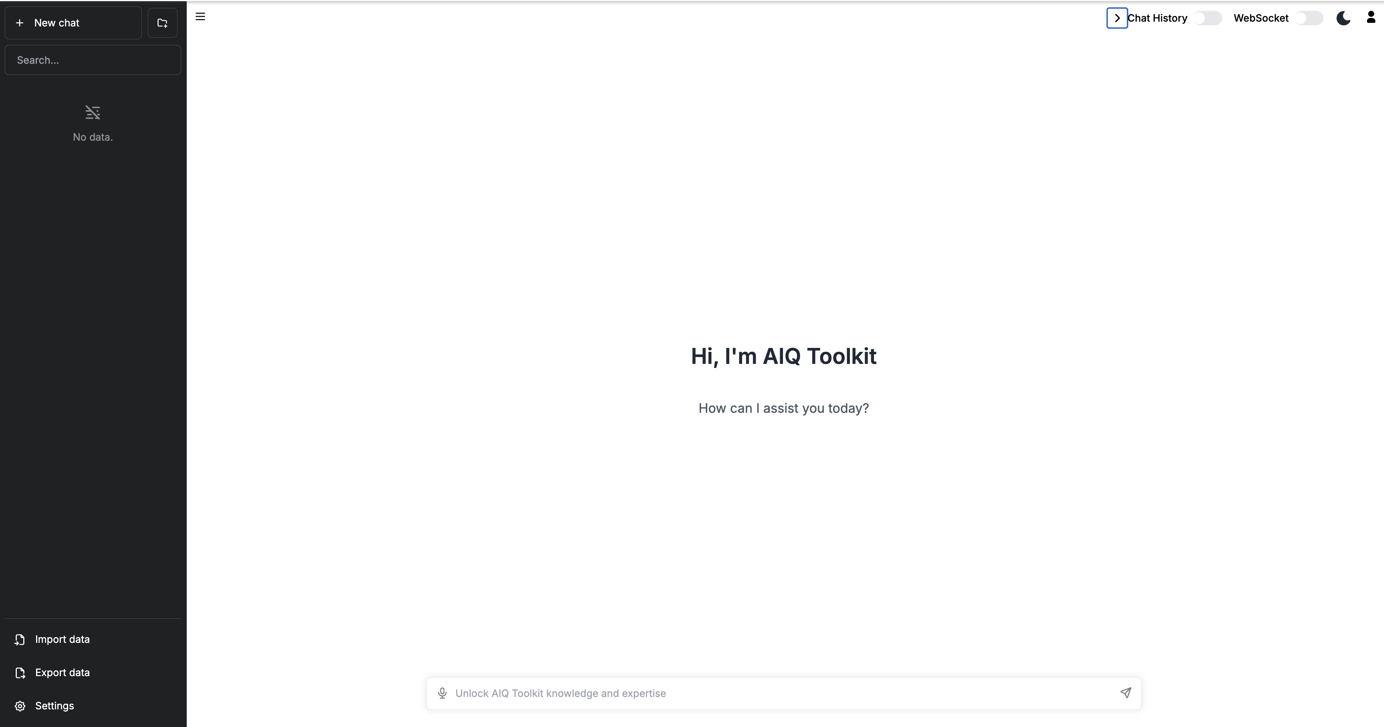
Task: Click the plus icon in New chat
Action: click(x=20, y=23)
